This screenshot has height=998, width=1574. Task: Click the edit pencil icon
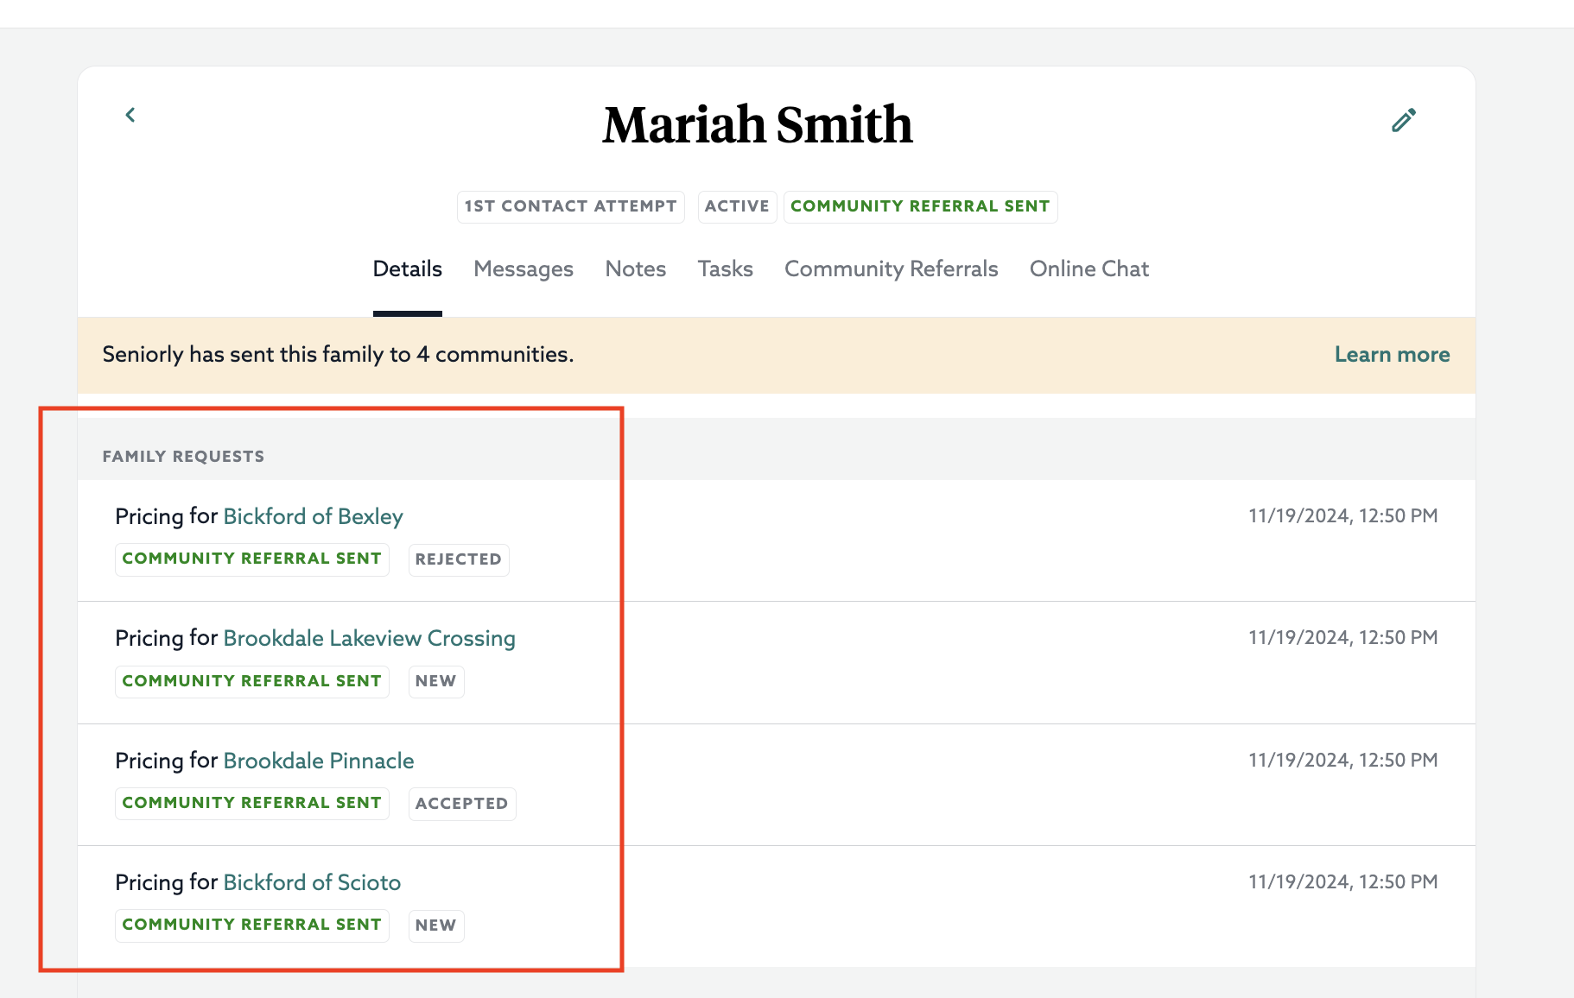[1404, 120]
